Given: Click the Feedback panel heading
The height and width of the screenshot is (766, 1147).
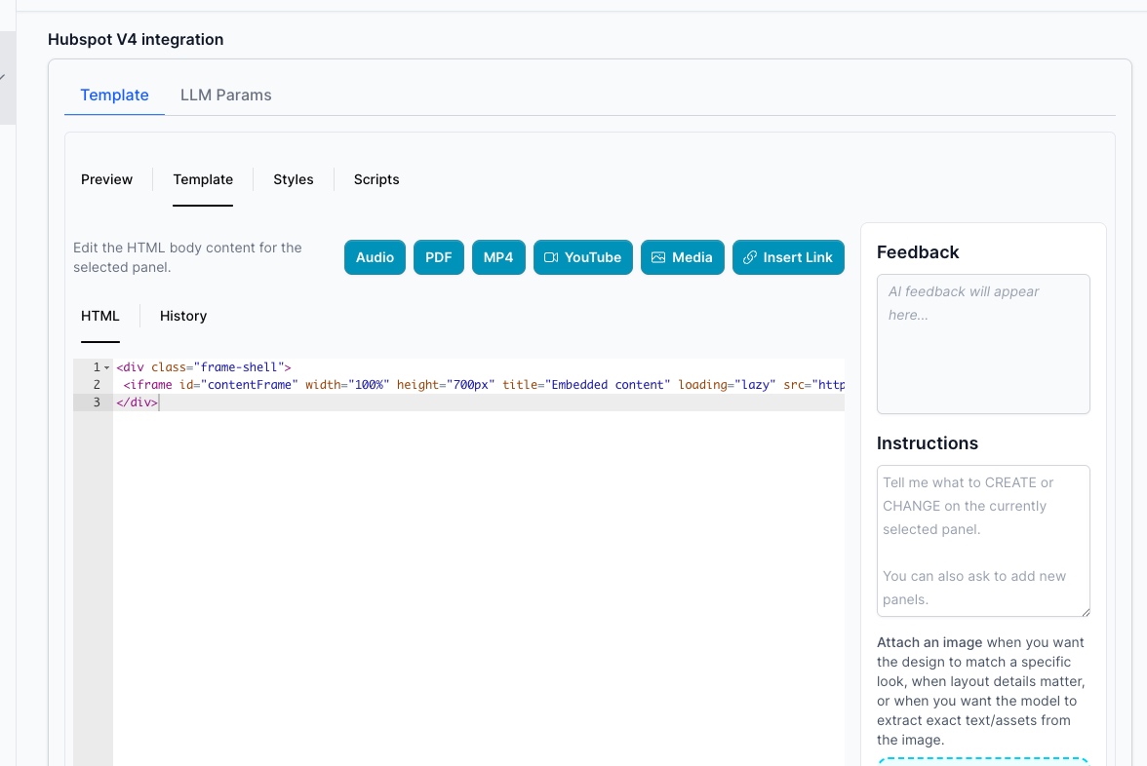Looking at the screenshot, I should [x=917, y=252].
